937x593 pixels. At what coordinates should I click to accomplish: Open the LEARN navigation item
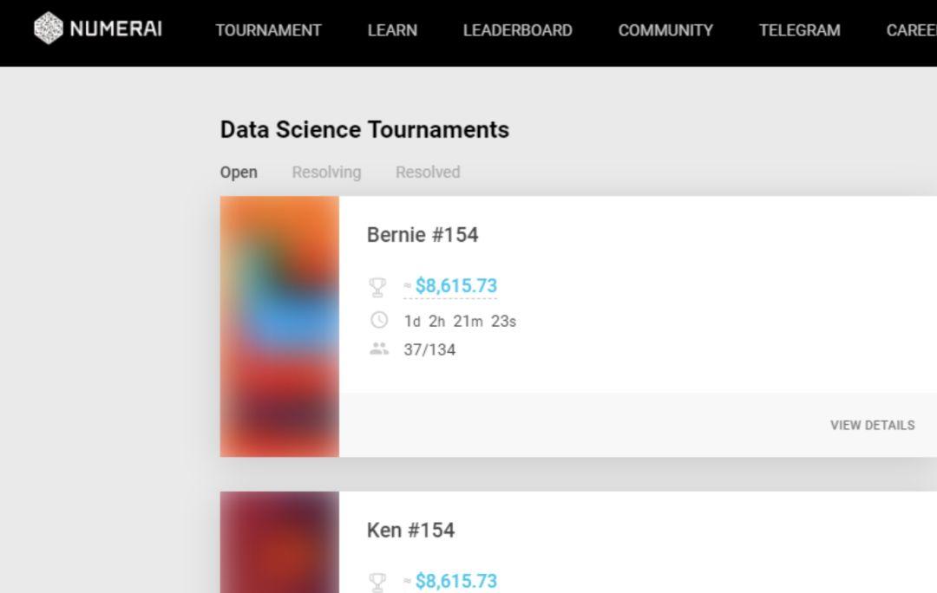pyautogui.click(x=393, y=30)
